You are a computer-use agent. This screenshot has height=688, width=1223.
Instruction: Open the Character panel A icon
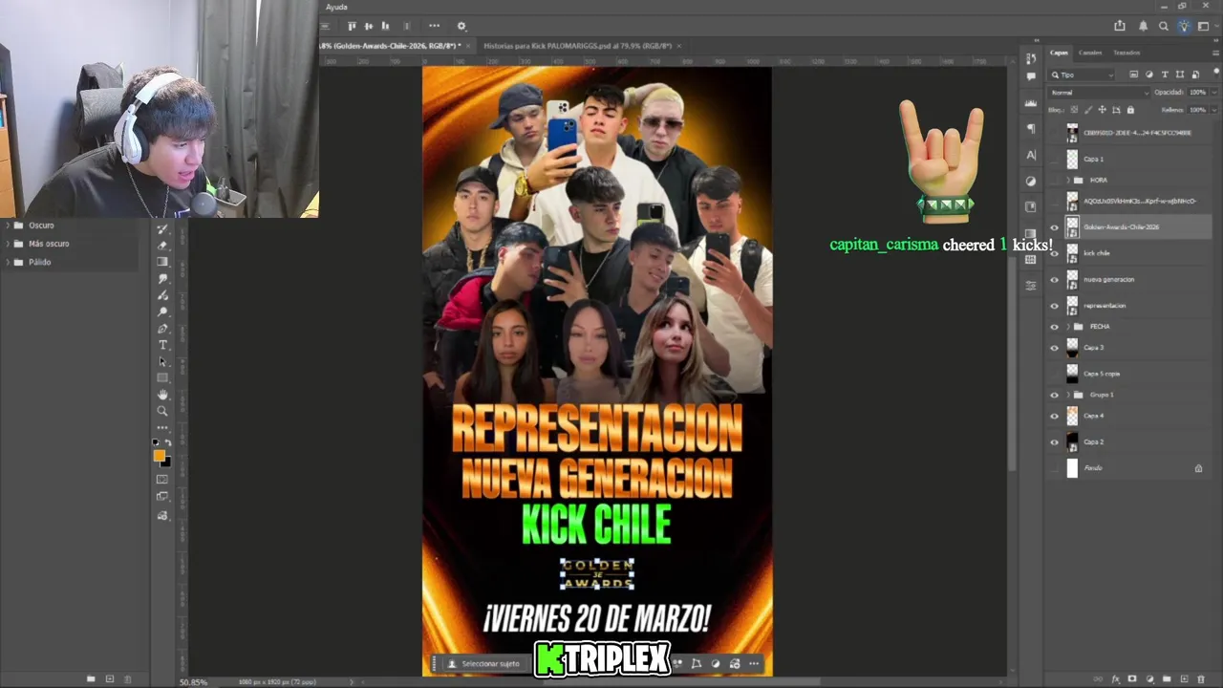coord(1031,155)
